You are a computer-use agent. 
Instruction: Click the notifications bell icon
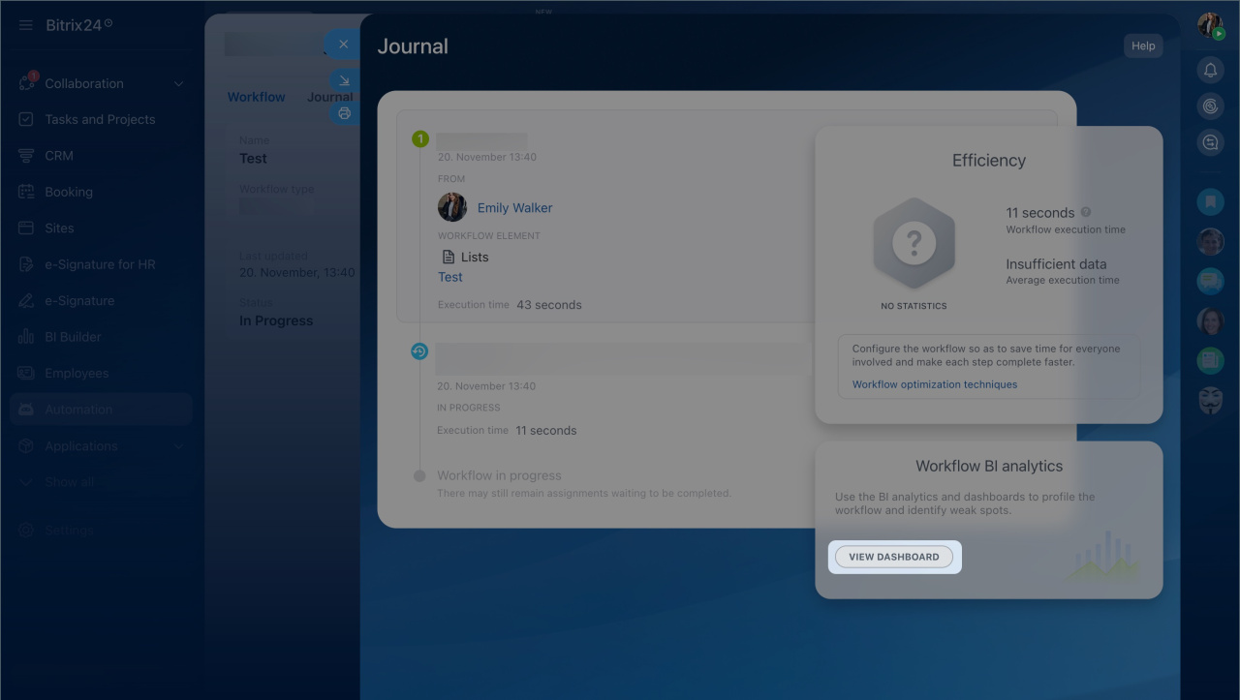1210,70
